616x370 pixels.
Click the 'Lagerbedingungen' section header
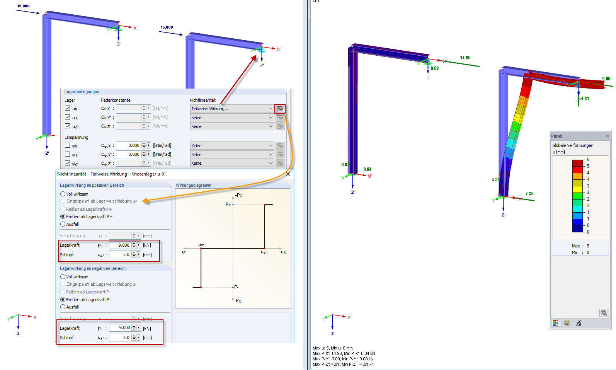82,92
